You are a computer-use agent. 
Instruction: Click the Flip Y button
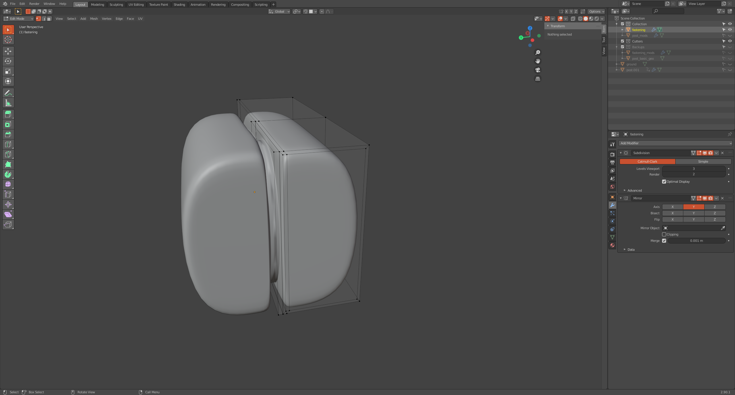tap(694, 219)
